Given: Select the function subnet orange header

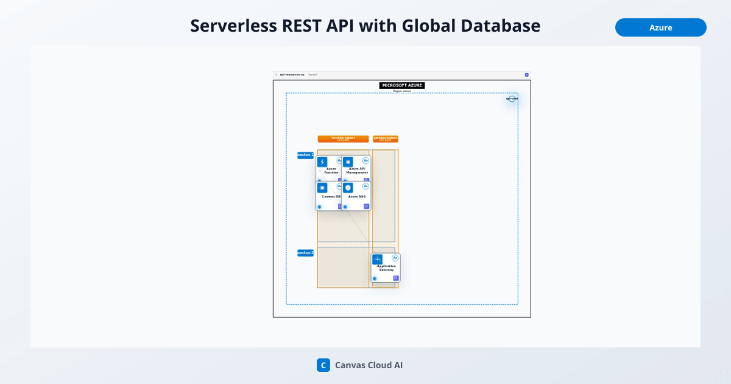Looking at the screenshot, I should pos(343,139).
